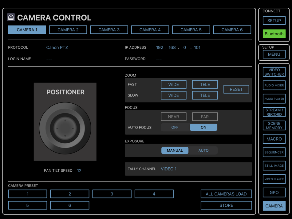Open the CAMERA 5 tab
The image size is (292, 219).
(191, 30)
